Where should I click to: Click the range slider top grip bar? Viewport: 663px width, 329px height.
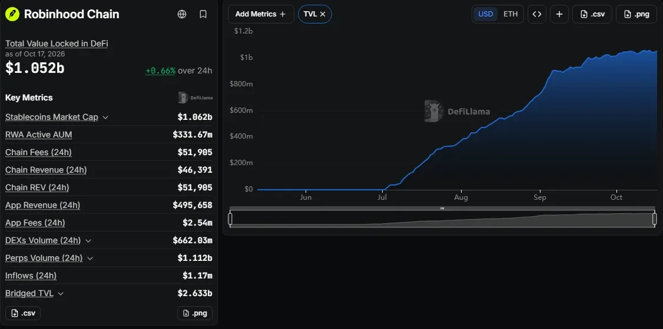coord(442,209)
